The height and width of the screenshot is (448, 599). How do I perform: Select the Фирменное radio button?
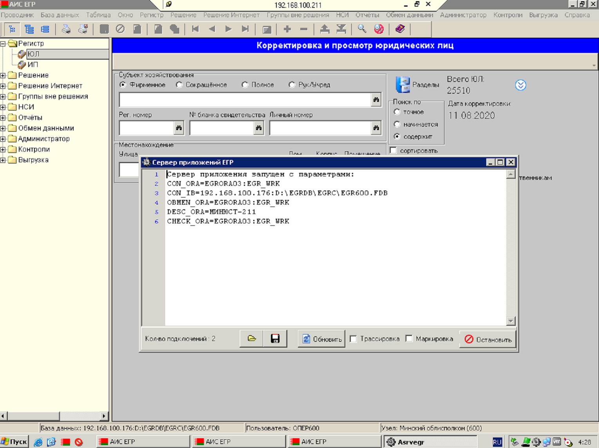point(123,85)
